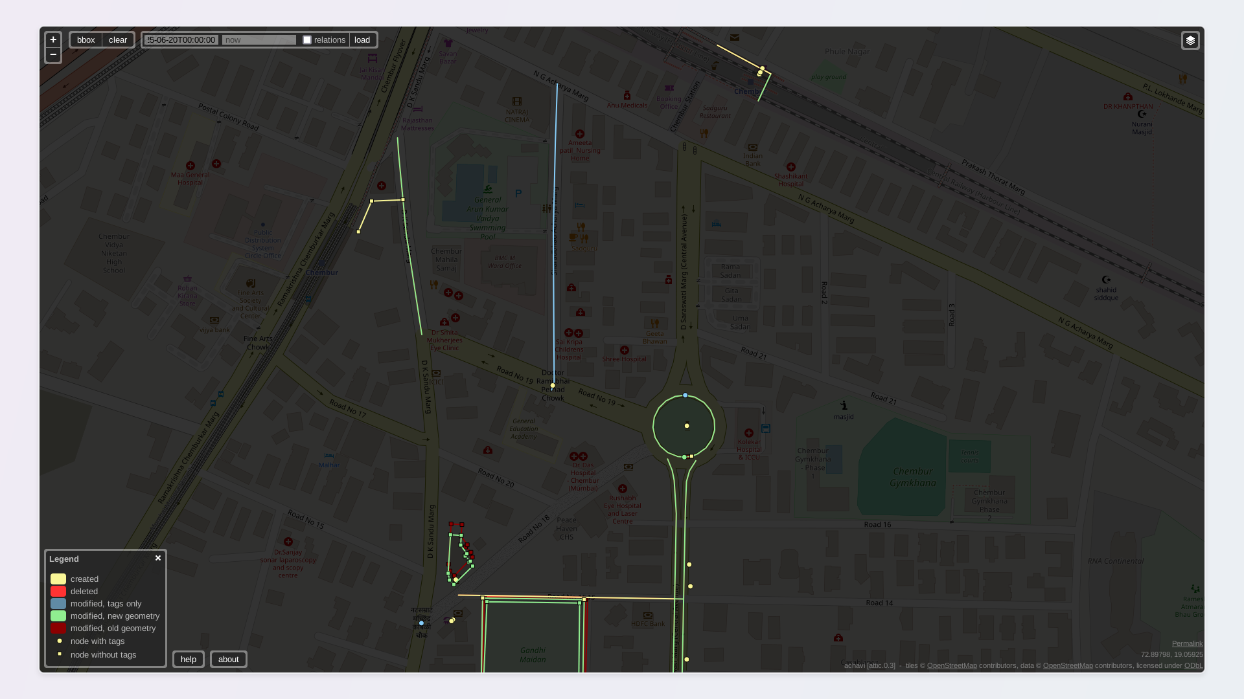Click the 'node with tags' legend entry
This screenshot has height=699, width=1244.
(97, 641)
